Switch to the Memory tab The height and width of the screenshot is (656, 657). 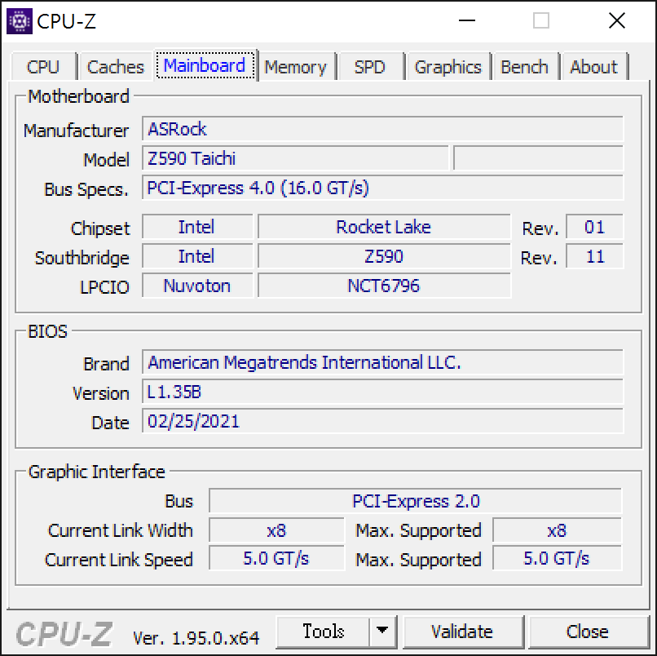coord(295,67)
